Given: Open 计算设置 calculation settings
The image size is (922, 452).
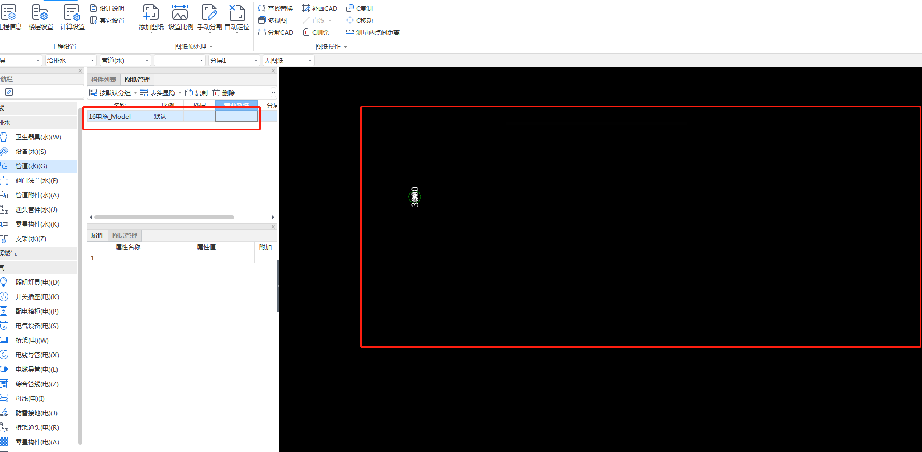Looking at the screenshot, I should 72,17.
